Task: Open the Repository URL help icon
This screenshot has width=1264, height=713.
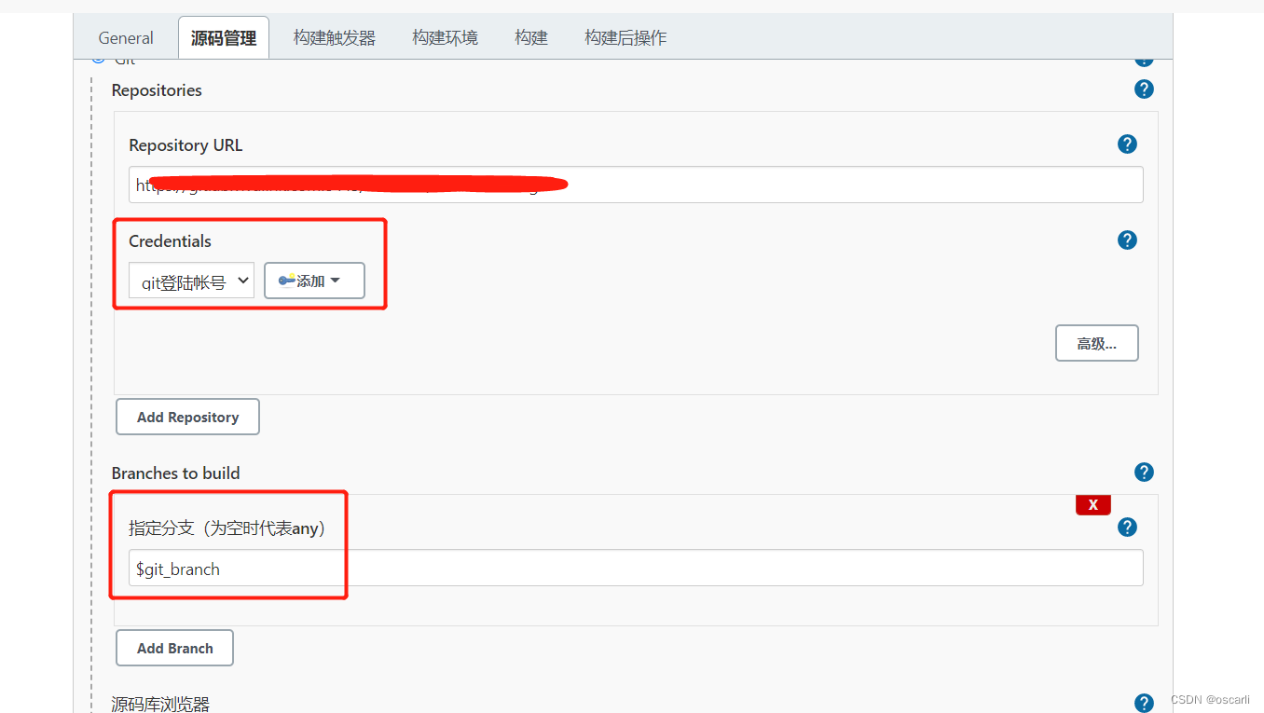Action: [1127, 144]
